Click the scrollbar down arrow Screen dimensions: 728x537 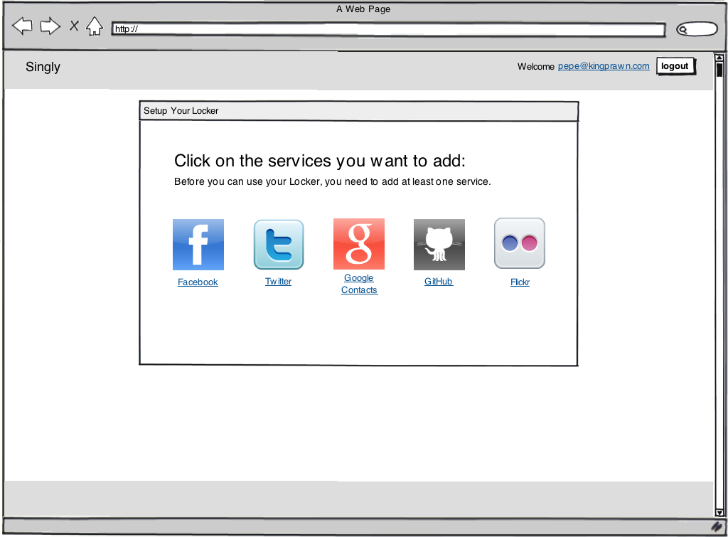tap(719, 512)
